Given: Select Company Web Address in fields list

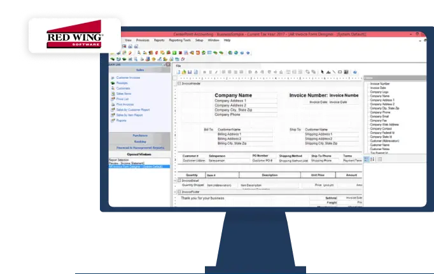Looking at the screenshot, I should click(x=384, y=125).
